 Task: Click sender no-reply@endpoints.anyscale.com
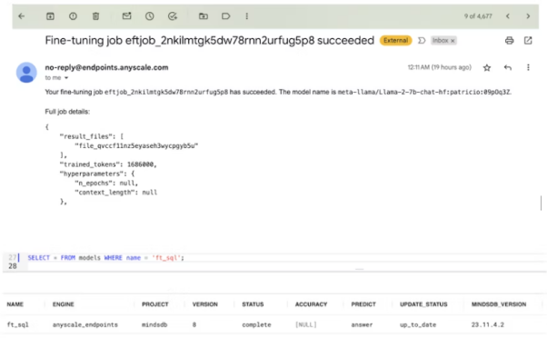pos(106,67)
